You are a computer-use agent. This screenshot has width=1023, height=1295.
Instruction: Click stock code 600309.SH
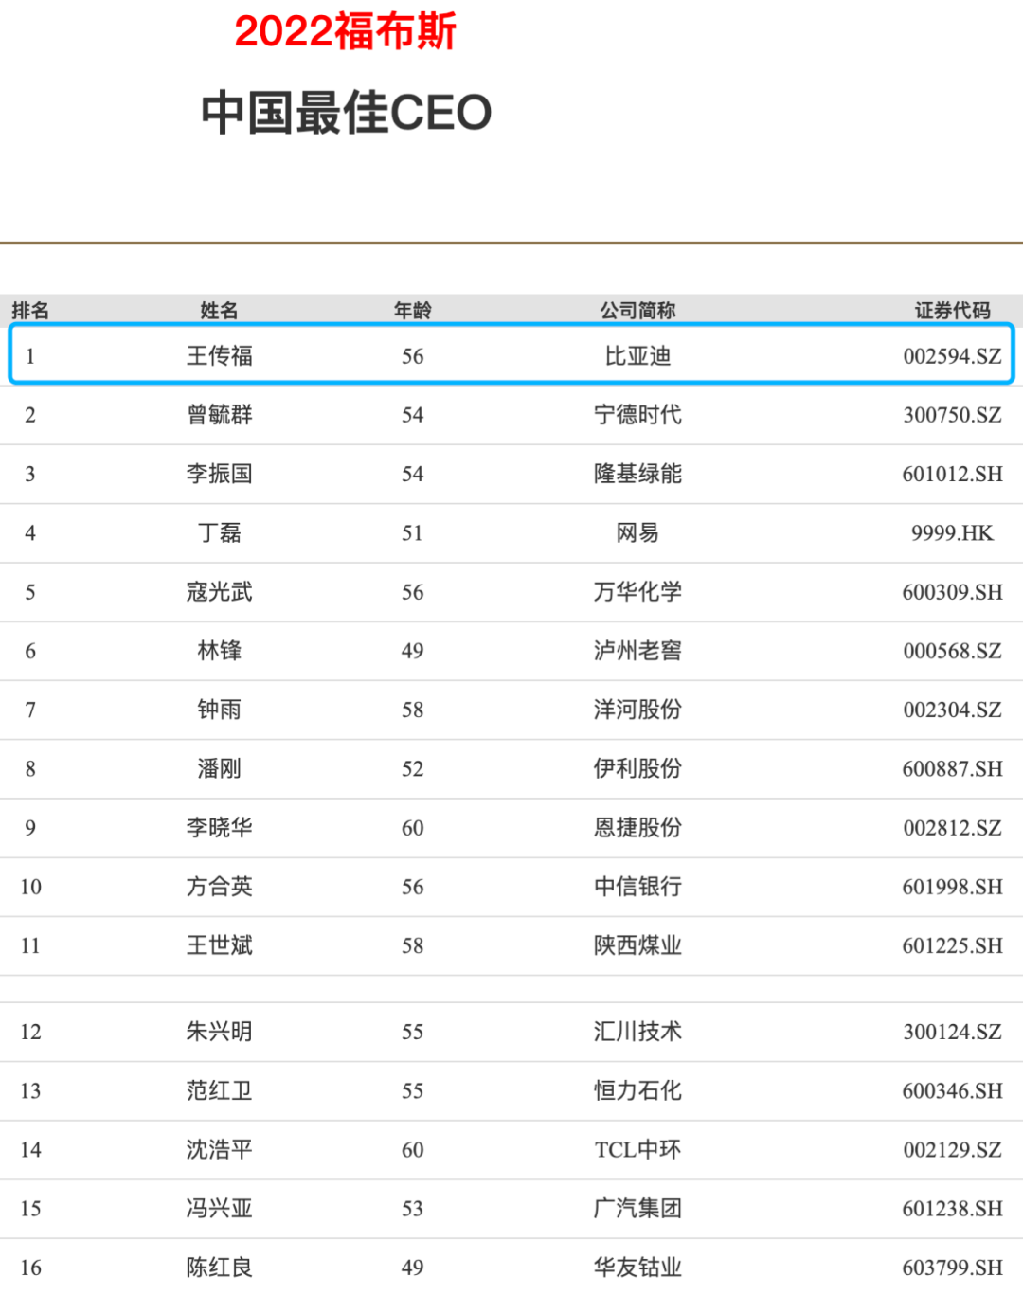[952, 592]
